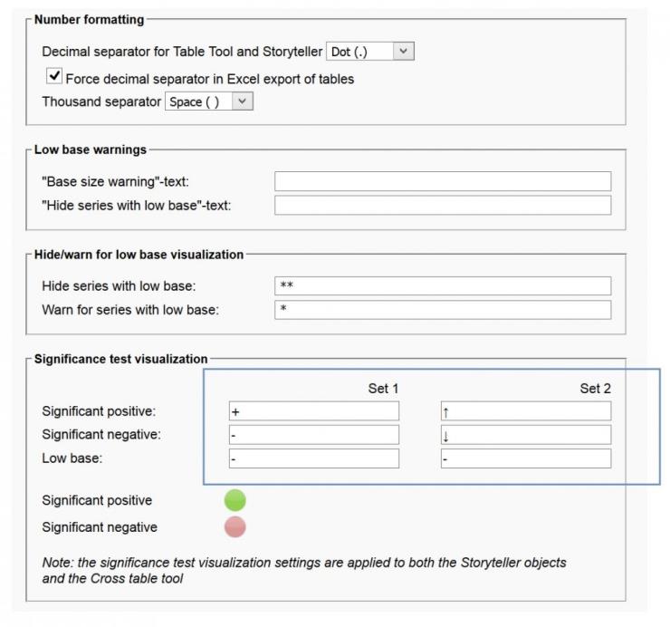Click the Hide series with low base symbol field

pos(442,286)
